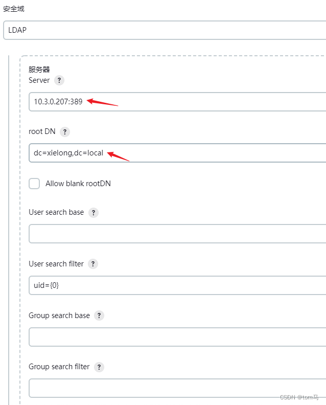Click the Group search base label
Viewport: 326px width, 405px height.
(x=59, y=316)
